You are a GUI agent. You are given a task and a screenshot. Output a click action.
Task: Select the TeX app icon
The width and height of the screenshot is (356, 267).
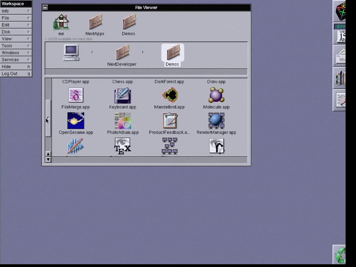click(123, 146)
